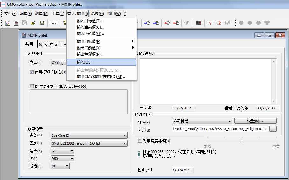Viewport: 289px width, 180px height.
Task: Click the three-circle cluster toolbar icon
Action: (x=267, y=23)
